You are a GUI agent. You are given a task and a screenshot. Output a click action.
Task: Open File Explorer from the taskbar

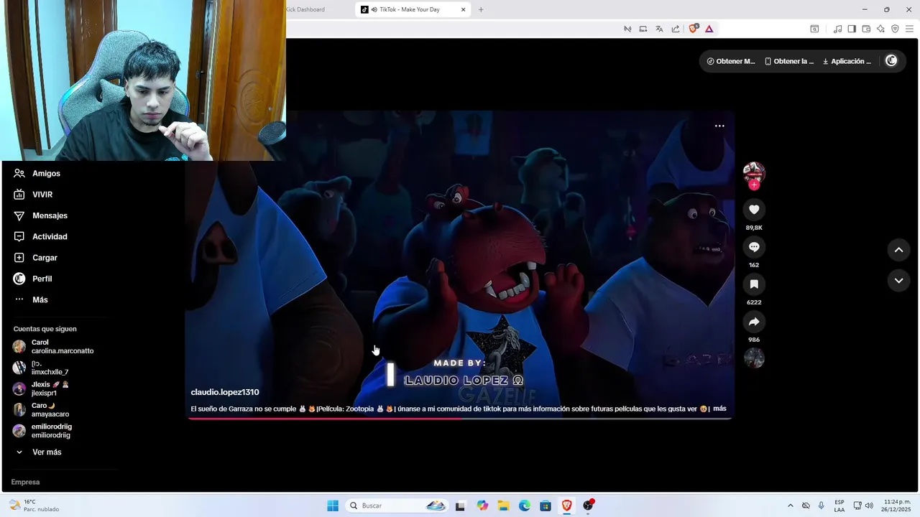pos(503,506)
